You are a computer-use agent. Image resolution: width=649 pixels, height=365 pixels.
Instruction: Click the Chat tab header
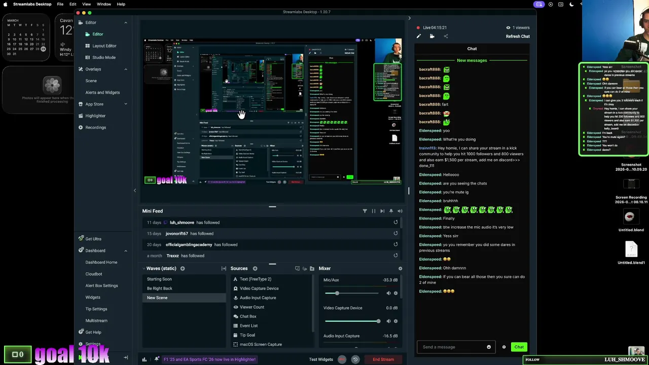[472, 49]
